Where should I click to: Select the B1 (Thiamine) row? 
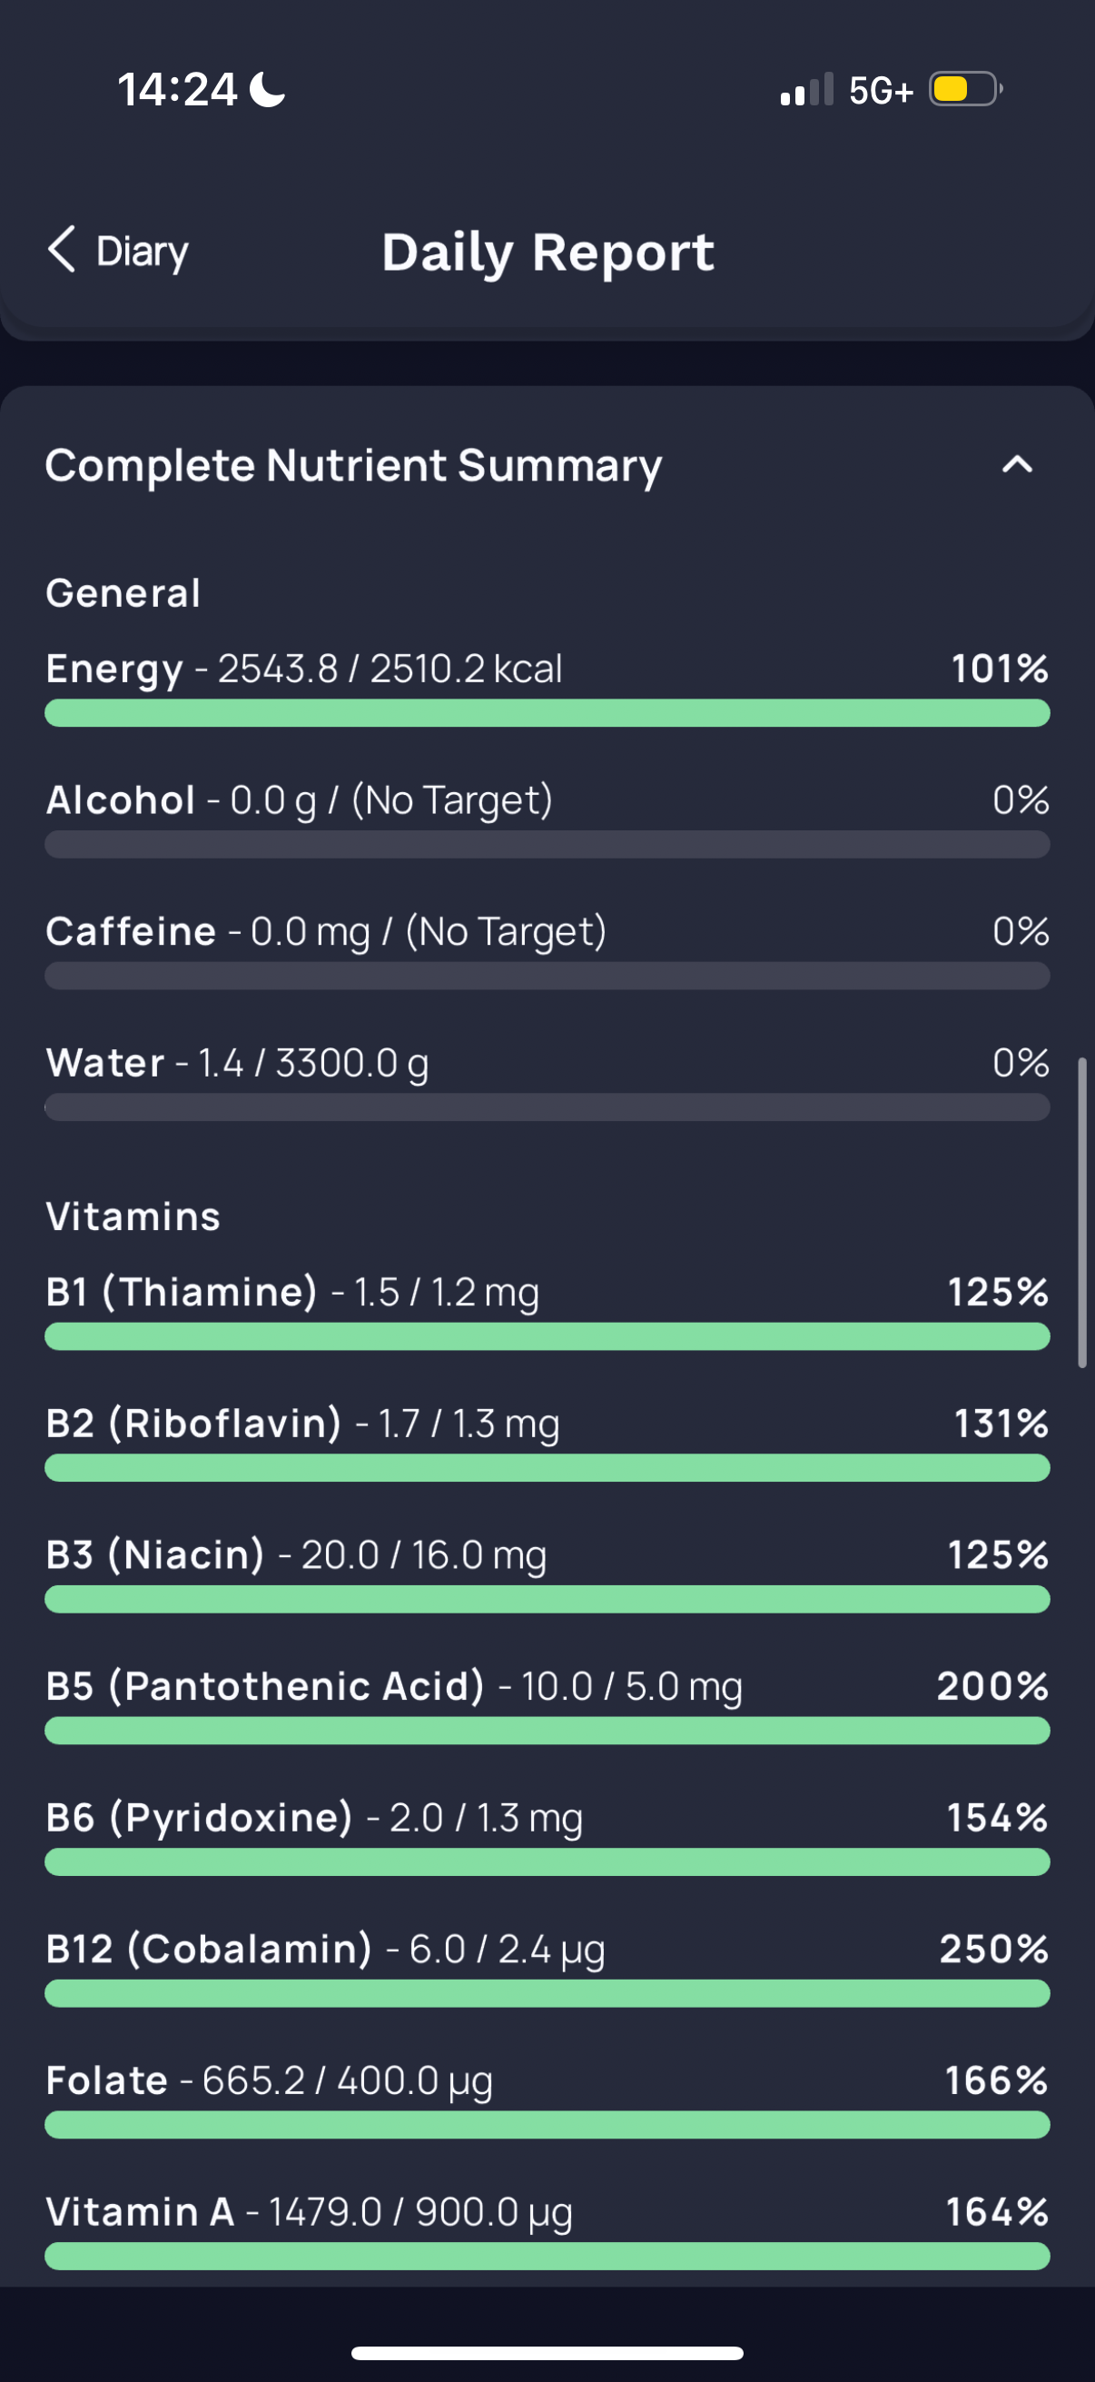click(547, 1310)
